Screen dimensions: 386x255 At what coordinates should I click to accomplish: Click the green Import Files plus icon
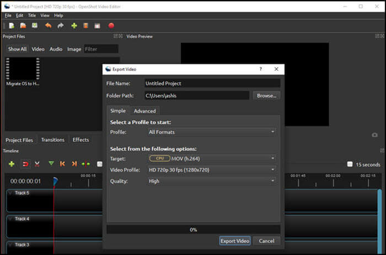pos(74,25)
